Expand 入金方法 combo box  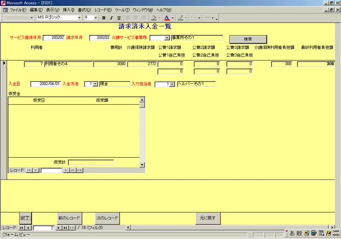click(95, 84)
